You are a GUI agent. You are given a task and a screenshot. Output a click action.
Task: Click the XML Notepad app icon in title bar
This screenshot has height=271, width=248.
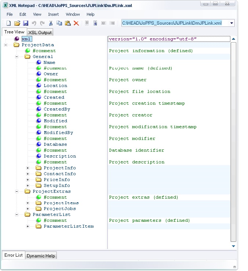[6, 6]
